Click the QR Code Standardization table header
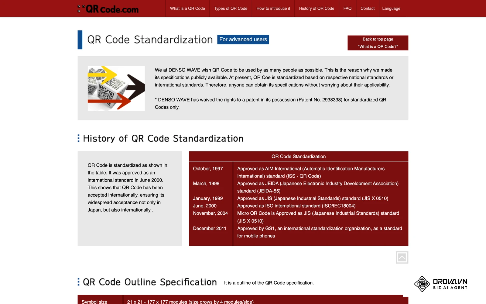 299,156
